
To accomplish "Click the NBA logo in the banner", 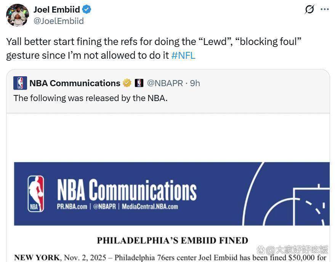I will [x=36, y=194].
